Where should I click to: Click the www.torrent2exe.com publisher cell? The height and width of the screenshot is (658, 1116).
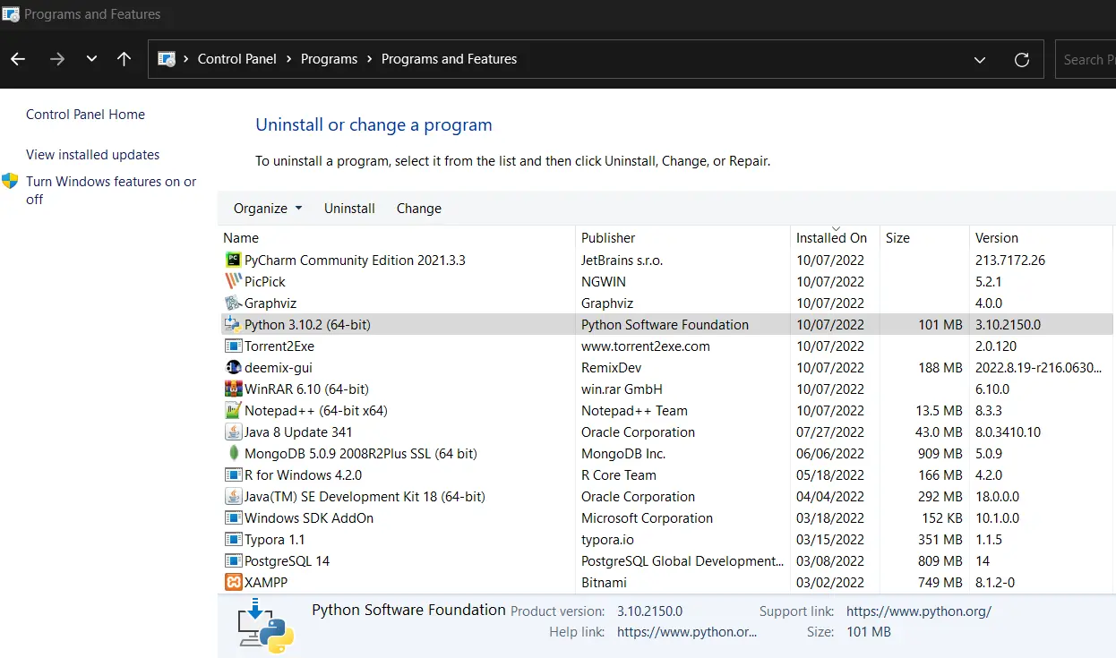pyautogui.click(x=646, y=346)
